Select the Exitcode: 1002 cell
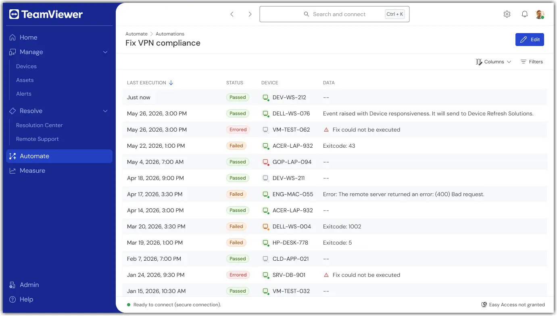This screenshot has width=557, height=316. pos(342,226)
